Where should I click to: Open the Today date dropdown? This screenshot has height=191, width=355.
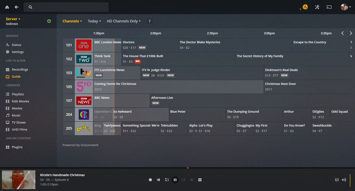coord(94,21)
